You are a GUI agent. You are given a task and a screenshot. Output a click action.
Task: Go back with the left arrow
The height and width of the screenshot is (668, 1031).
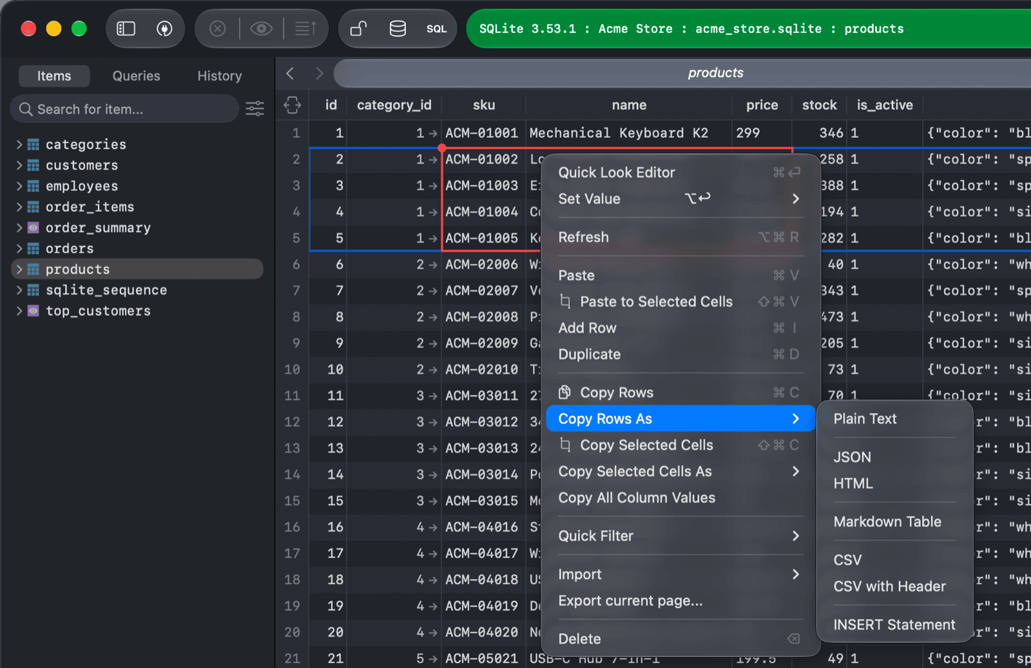pos(291,73)
